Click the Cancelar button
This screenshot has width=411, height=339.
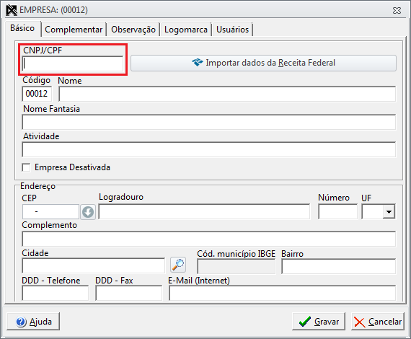click(x=378, y=322)
